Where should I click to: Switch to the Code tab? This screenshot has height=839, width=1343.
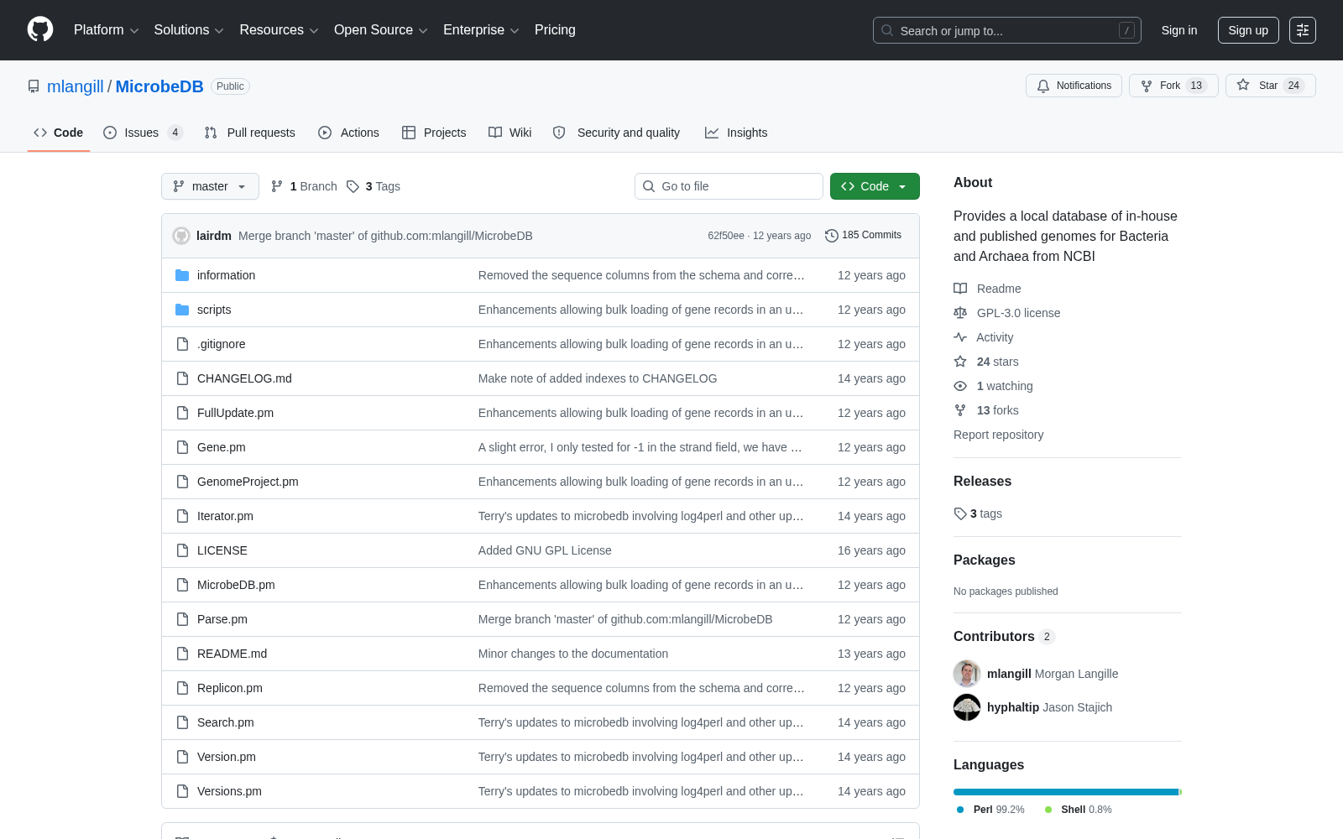59,133
